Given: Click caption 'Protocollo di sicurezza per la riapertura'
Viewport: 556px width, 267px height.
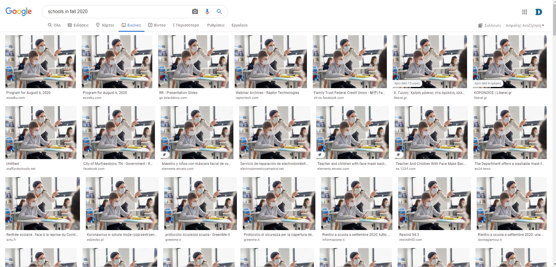Looking at the screenshot, I should click(x=279, y=235).
